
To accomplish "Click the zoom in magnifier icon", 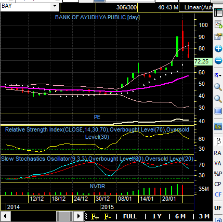I will click(218, 87).
